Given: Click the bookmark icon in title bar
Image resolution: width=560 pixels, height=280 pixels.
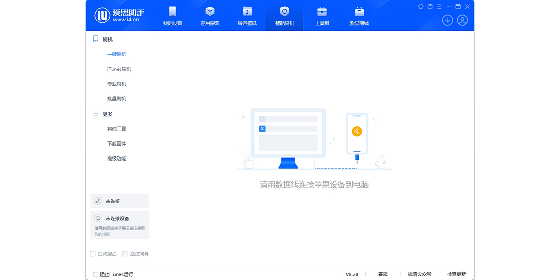Looking at the screenshot, I should [430, 7].
